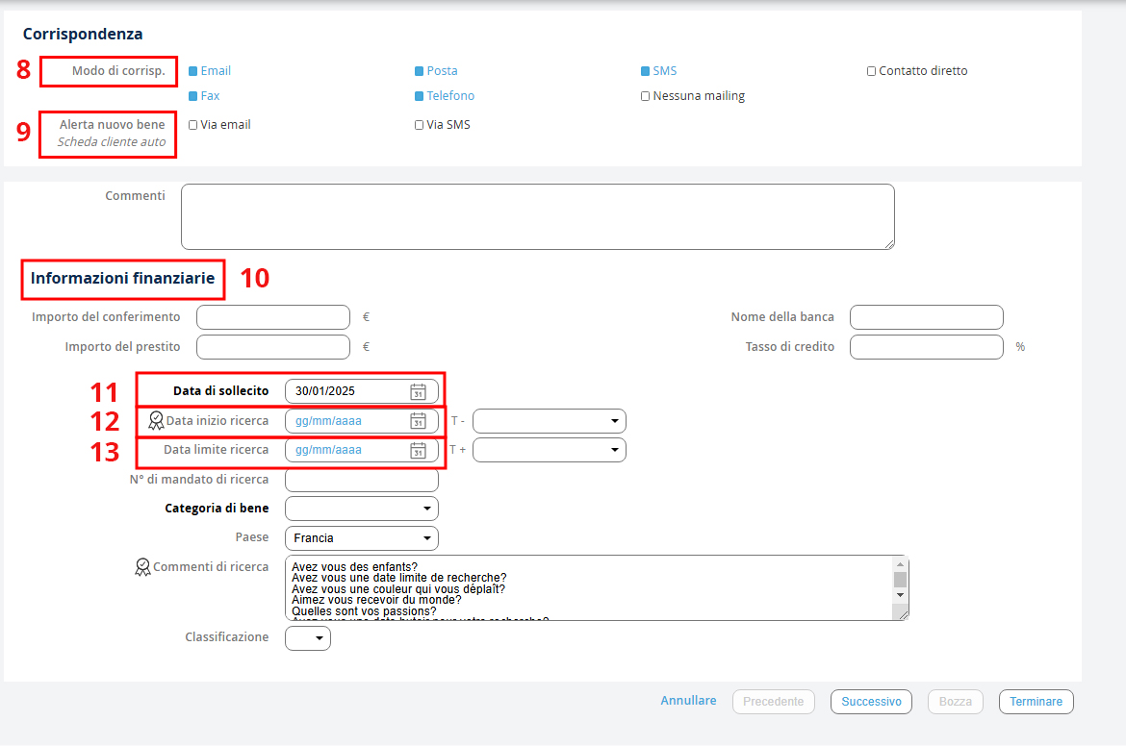Check the Nessuna mailing option
1126x746 pixels.
click(x=646, y=96)
